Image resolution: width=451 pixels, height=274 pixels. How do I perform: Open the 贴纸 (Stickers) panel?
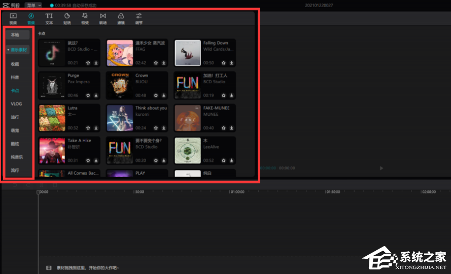pos(66,19)
